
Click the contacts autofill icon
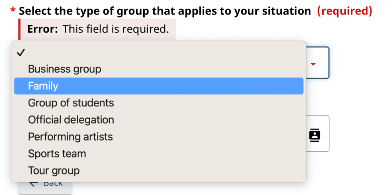click(x=314, y=134)
